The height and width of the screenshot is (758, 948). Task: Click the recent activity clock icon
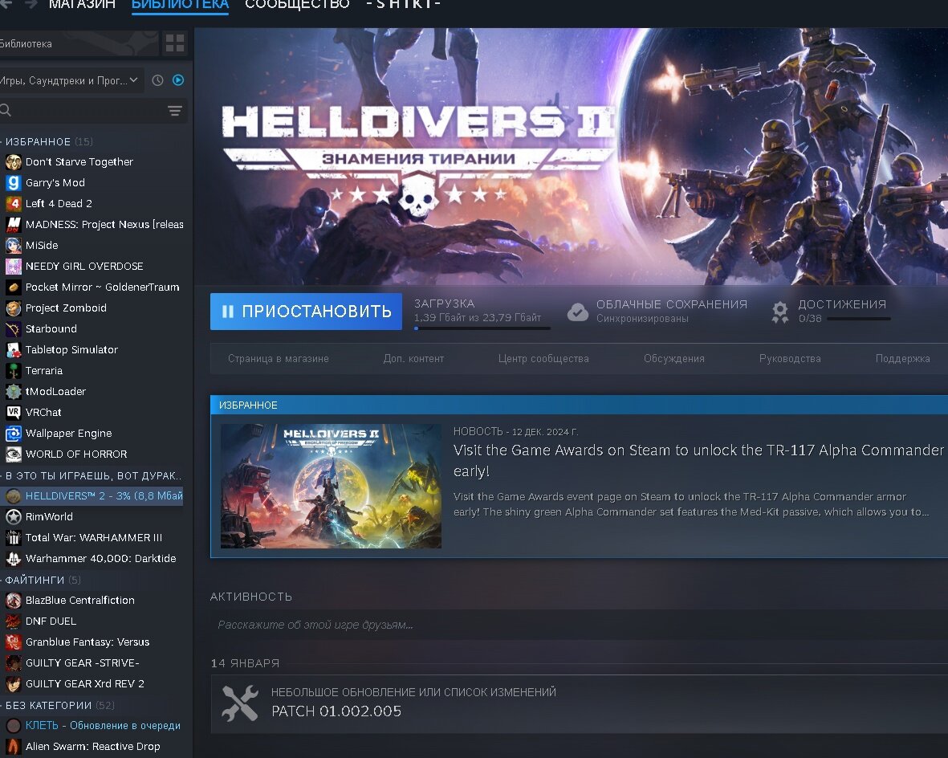coord(158,79)
